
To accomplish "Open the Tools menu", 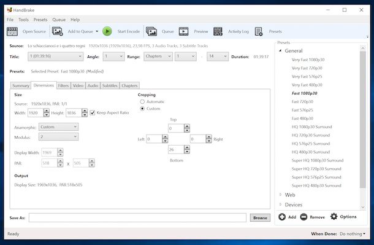I will click(x=23, y=20).
